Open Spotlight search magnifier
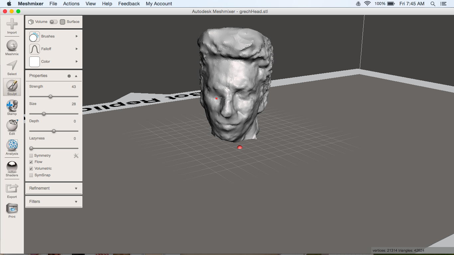The image size is (454, 255). tap(433, 4)
